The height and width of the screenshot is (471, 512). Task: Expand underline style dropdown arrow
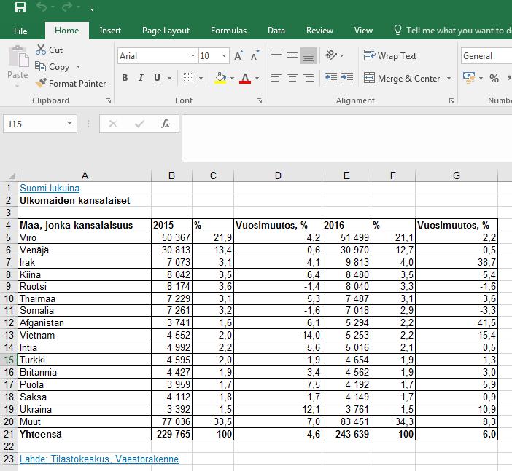tap(169, 78)
